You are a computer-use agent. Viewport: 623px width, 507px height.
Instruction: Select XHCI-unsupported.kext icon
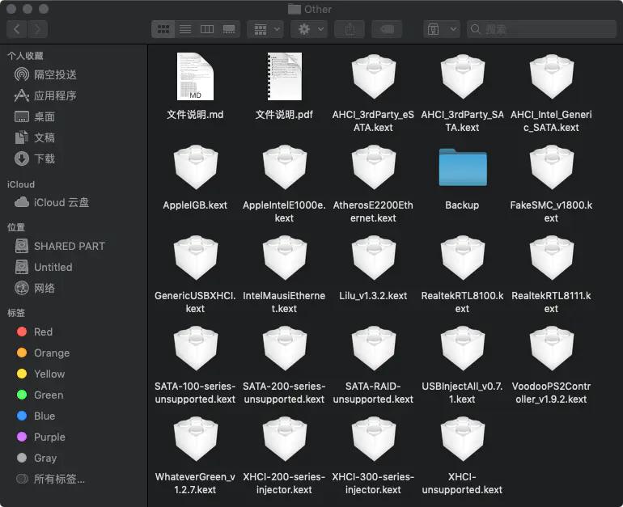point(463,439)
